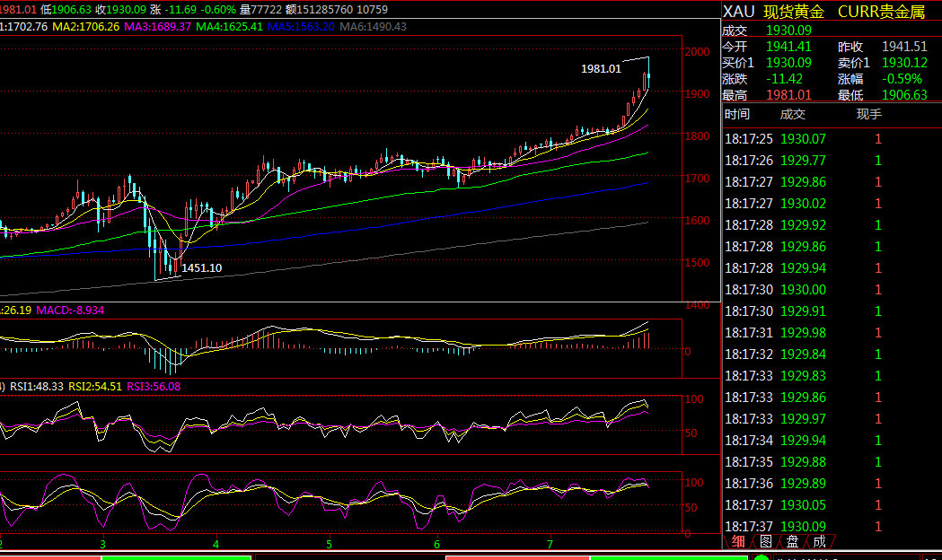The height and width of the screenshot is (560, 942).
Task: Select the RSI3 magenta indicator label
Action: [154, 387]
